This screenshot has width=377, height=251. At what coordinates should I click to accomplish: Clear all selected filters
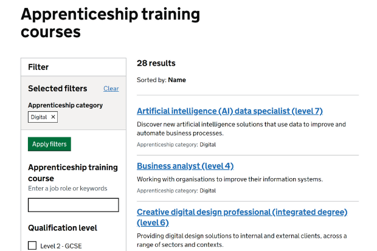[x=111, y=89]
